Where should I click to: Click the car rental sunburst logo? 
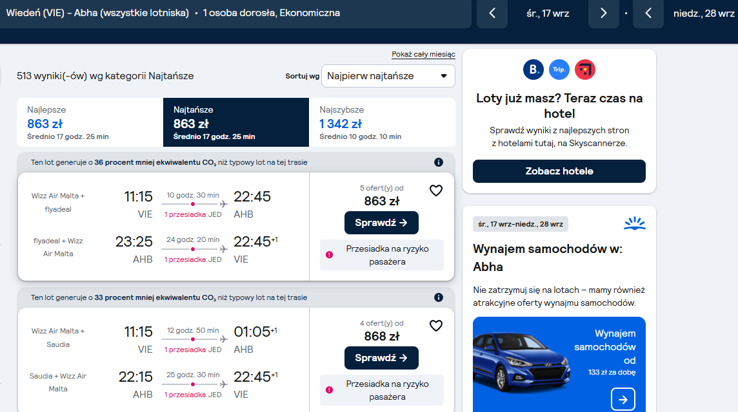point(634,223)
